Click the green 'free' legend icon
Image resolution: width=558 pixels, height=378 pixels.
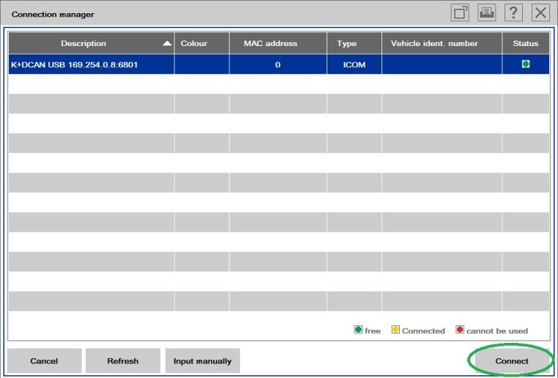pyautogui.click(x=358, y=330)
